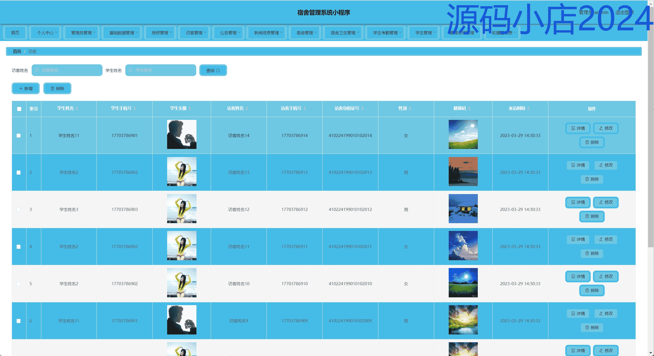Check the row 2 checkbox

tap(19, 173)
